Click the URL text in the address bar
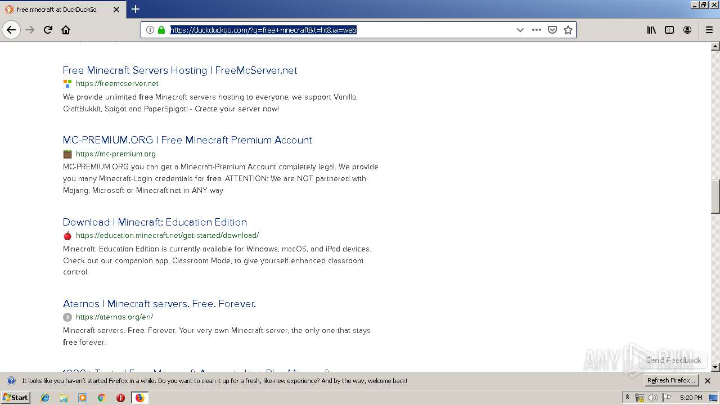This screenshot has height=405, width=720. click(263, 30)
